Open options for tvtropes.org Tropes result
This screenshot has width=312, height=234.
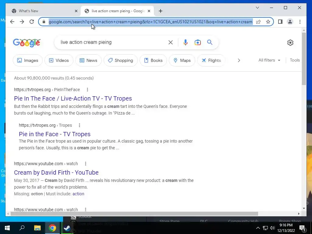coord(80,125)
